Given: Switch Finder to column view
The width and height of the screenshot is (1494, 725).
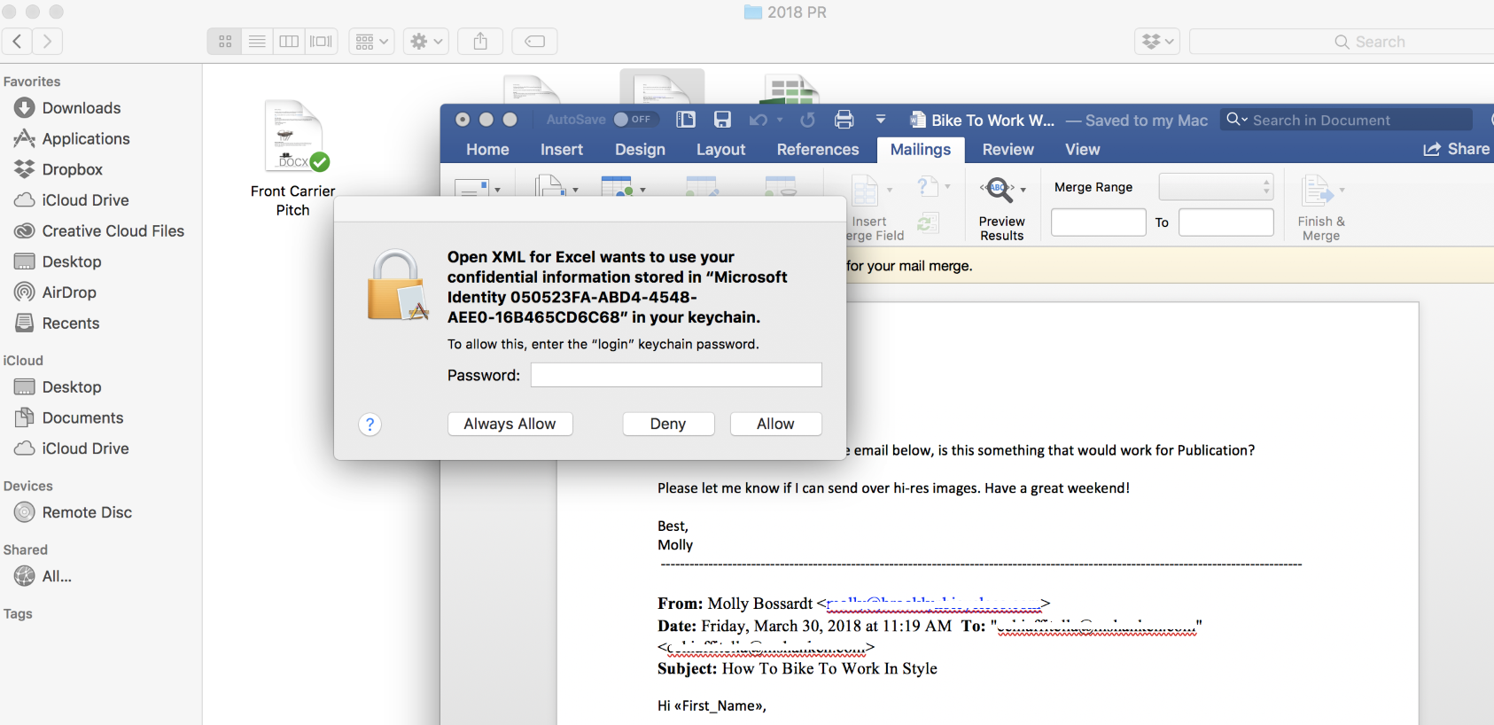Looking at the screenshot, I should tap(289, 41).
